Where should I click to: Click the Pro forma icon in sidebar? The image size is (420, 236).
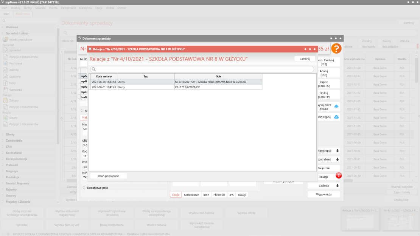point(6,63)
